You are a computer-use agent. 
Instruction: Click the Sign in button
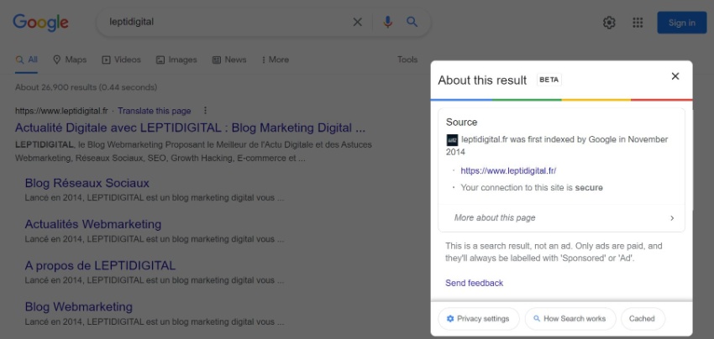click(682, 23)
